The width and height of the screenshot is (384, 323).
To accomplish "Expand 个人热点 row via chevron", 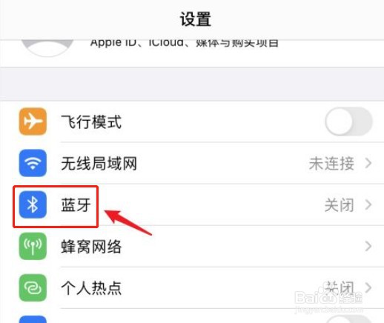I will [368, 287].
